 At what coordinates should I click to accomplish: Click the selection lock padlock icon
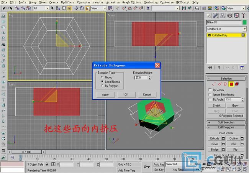[47, 164]
